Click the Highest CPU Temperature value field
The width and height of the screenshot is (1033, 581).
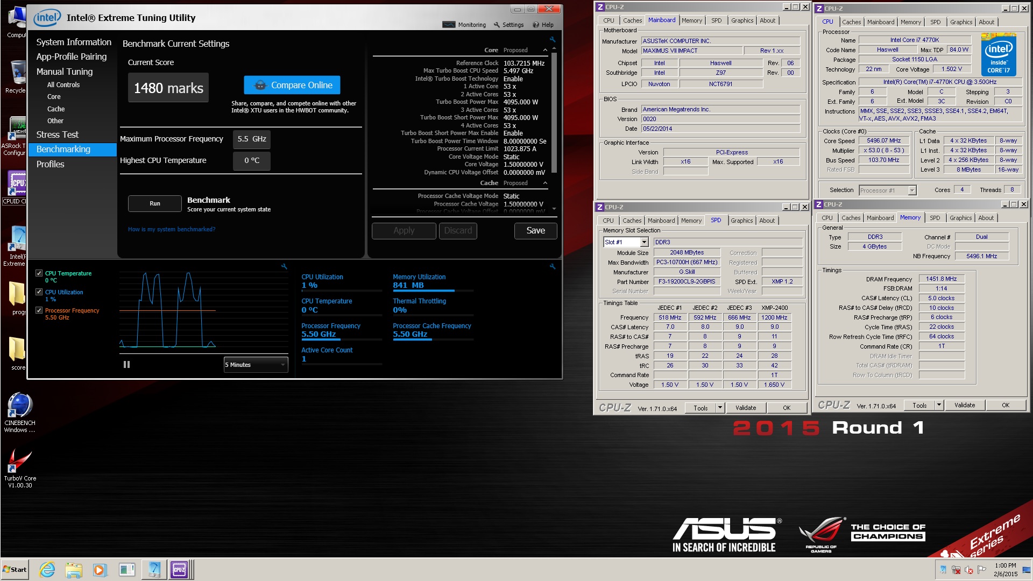point(252,160)
